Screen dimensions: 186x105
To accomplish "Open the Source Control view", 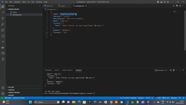I will [3, 18].
